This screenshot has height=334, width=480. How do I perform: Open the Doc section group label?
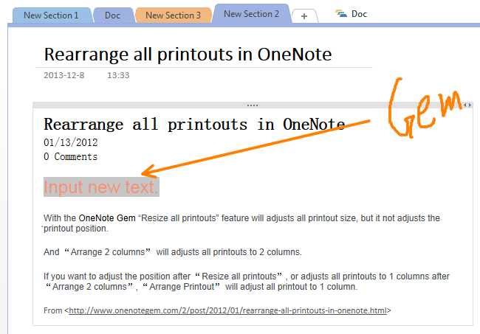pyautogui.click(x=359, y=14)
